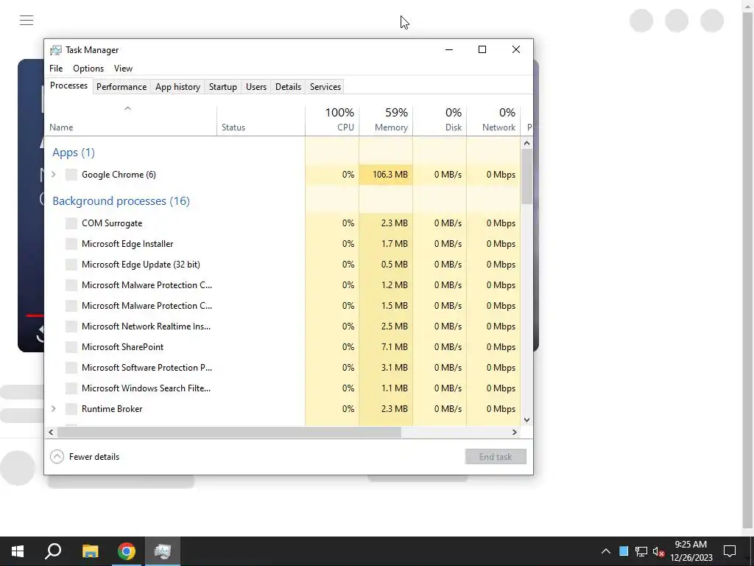Switch to the Performance tab
This screenshot has width=754, height=566.
121,87
